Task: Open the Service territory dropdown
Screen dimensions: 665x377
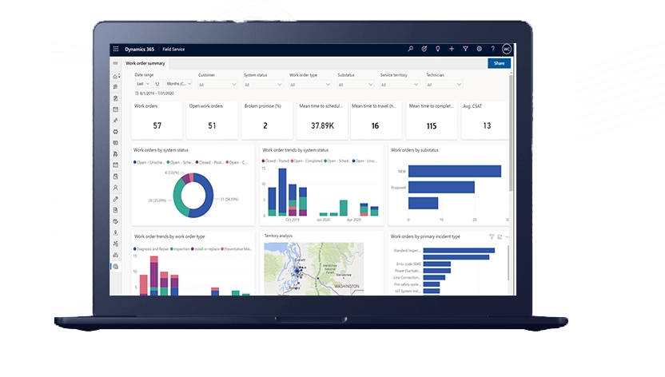Action: point(400,84)
